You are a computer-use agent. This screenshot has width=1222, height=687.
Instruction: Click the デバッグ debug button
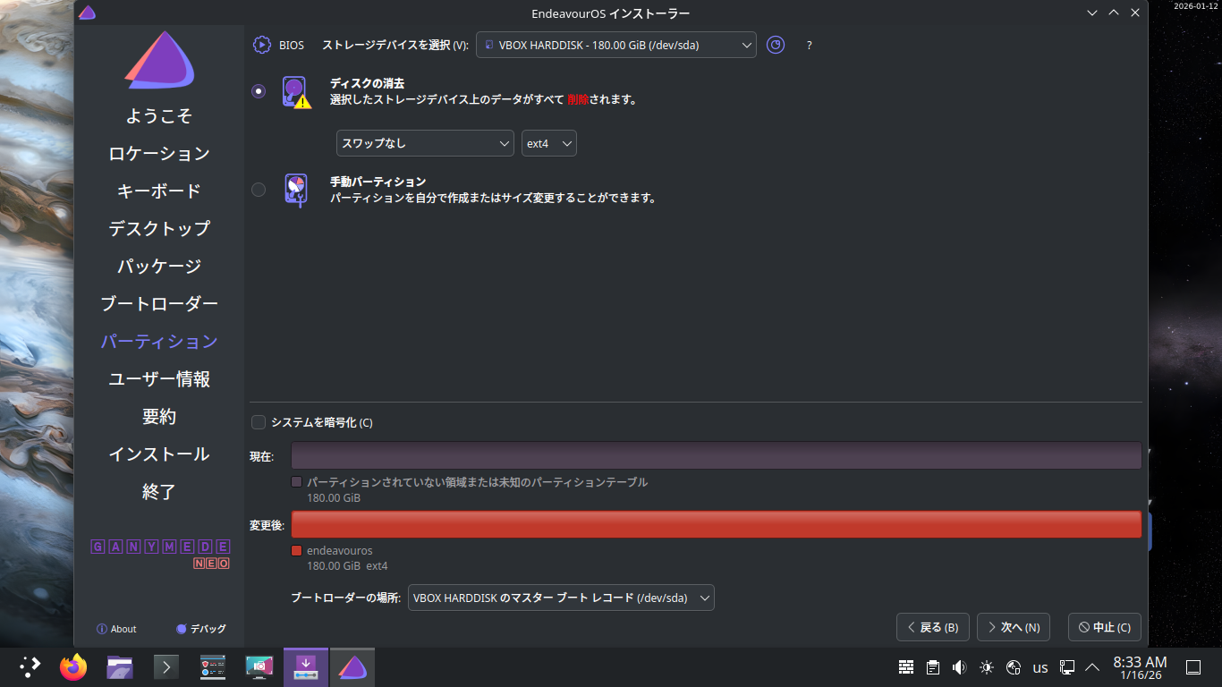(x=201, y=629)
